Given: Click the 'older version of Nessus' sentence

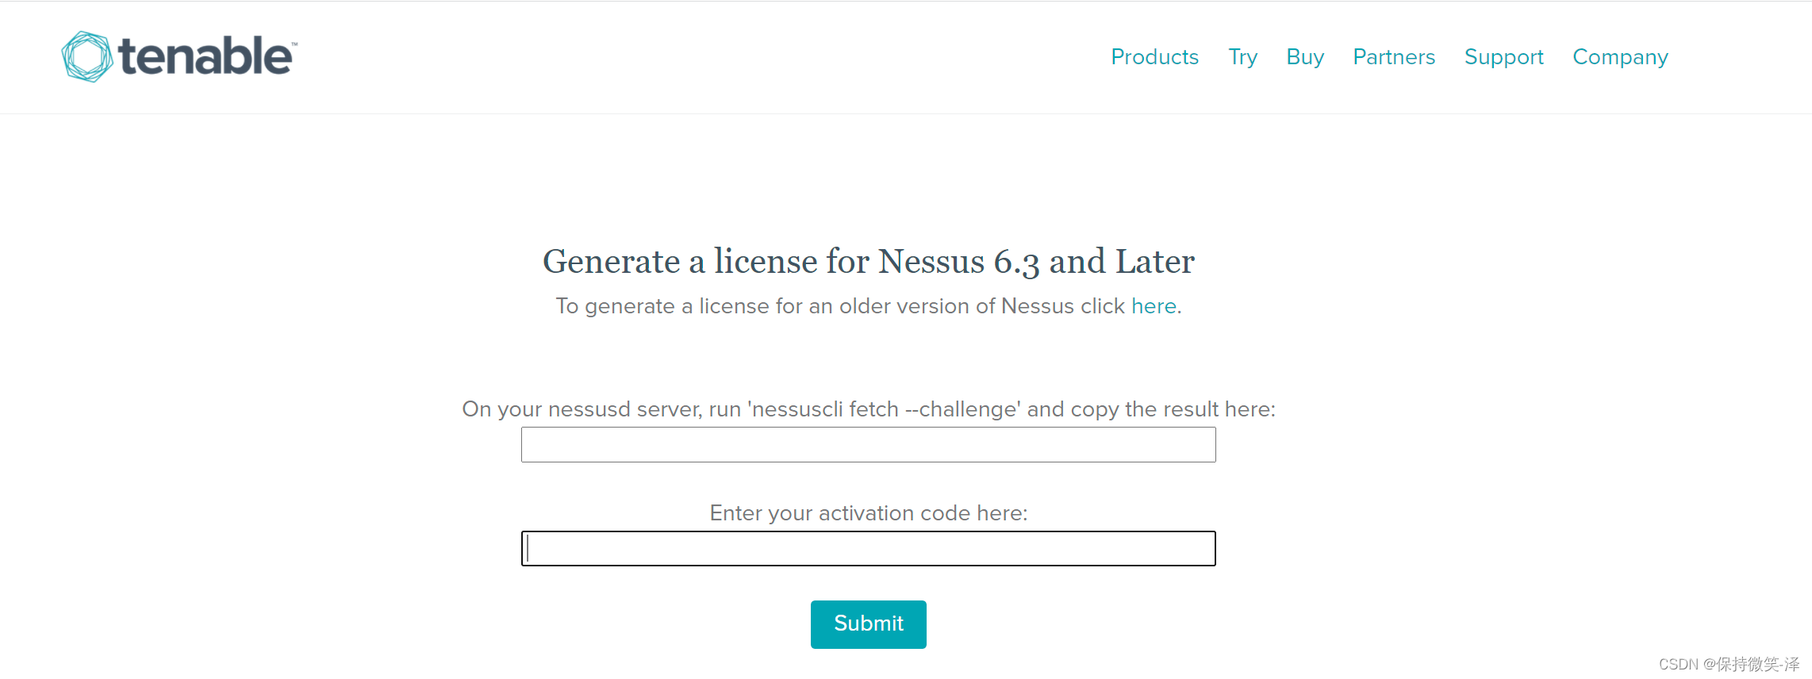Looking at the screenshot, I should (x=841, y=306).
